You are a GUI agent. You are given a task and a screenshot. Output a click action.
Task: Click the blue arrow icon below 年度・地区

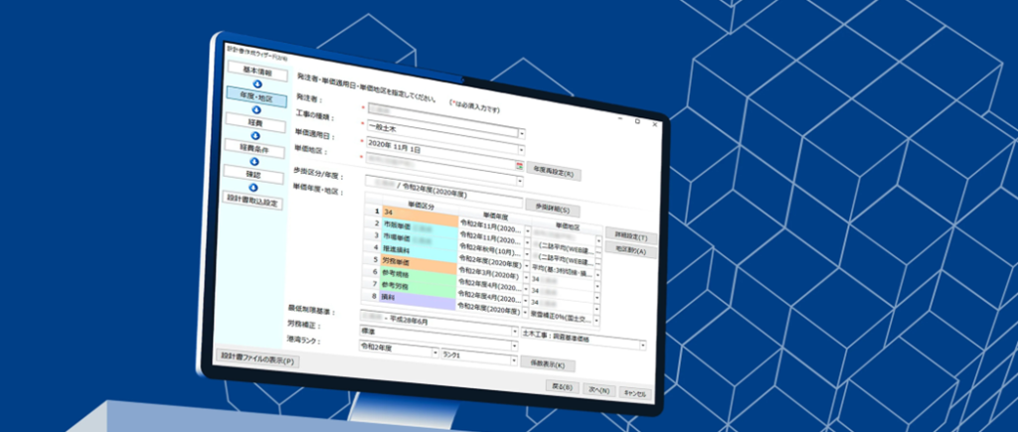[x=254, y=109]
